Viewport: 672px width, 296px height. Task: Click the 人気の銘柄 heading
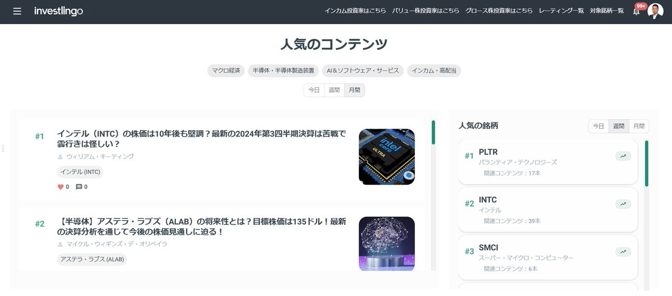pos(478,126)
